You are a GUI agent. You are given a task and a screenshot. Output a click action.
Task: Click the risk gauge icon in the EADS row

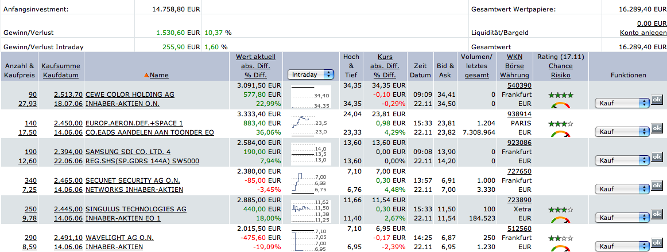coord(560,134)
